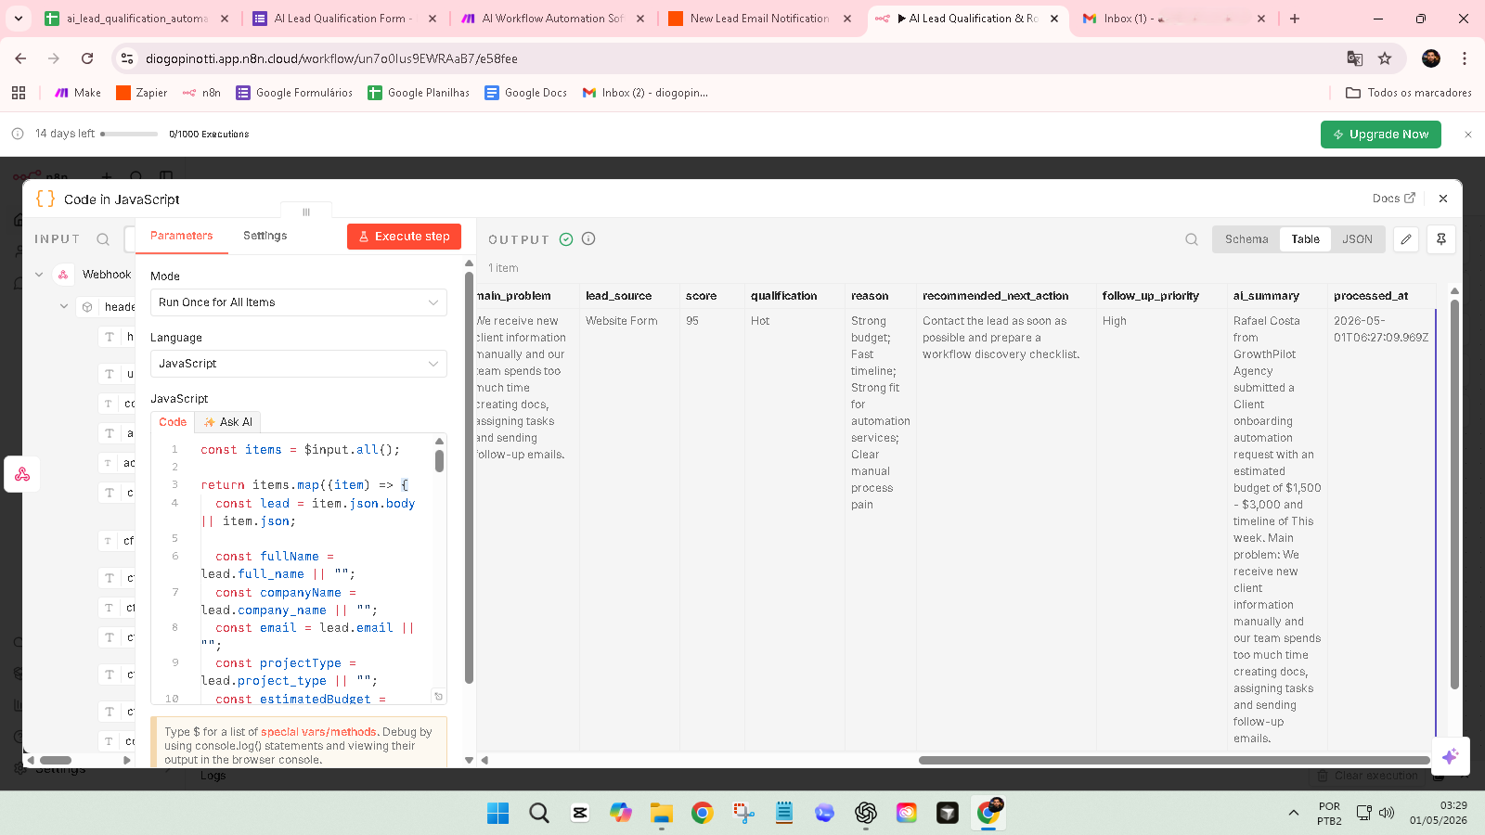Open the Google Planilhas bookmark

point(419,93)
